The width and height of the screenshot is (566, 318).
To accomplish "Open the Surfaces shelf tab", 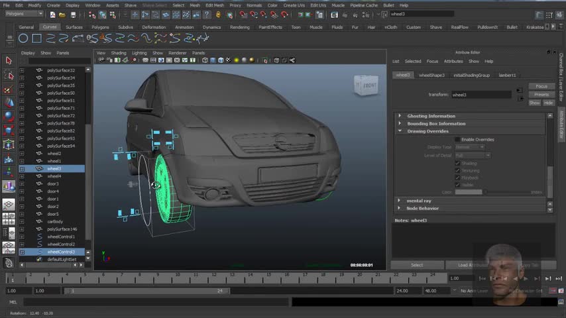I will [74, 27].
